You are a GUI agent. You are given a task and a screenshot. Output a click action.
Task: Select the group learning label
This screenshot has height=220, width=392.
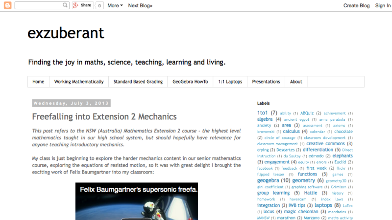tap(273, 193)
